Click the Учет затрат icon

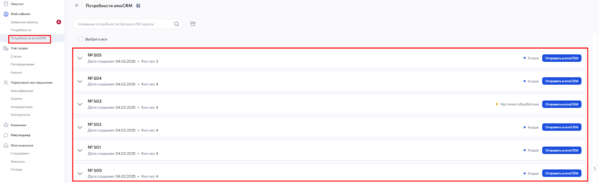6,48
